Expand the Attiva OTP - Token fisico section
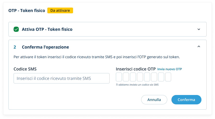The height and width of the screenshot is (119, 215). click(199, 29)
